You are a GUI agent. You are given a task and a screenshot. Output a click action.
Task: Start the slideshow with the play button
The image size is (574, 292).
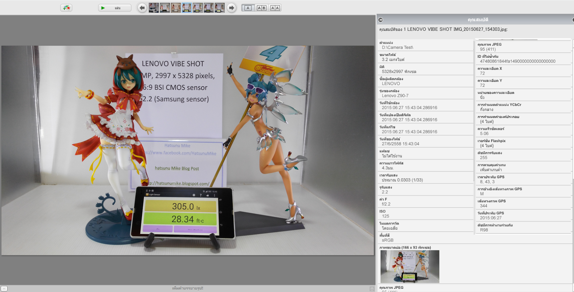(x=115, y=8)
